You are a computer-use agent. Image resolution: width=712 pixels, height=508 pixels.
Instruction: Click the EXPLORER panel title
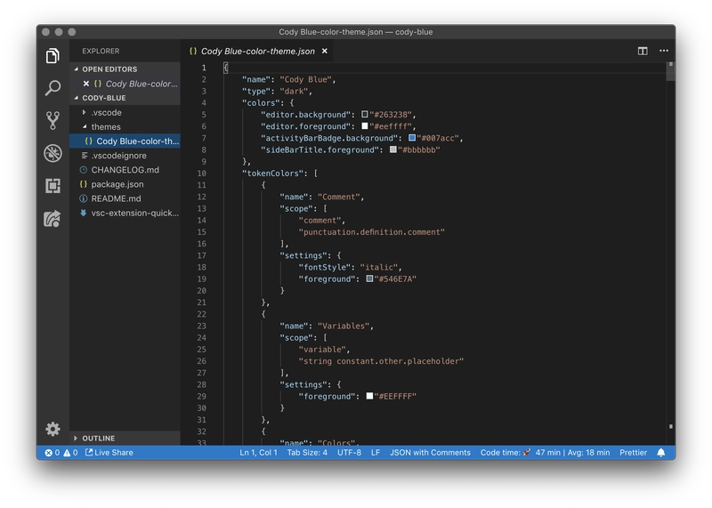tap(101, 51)
